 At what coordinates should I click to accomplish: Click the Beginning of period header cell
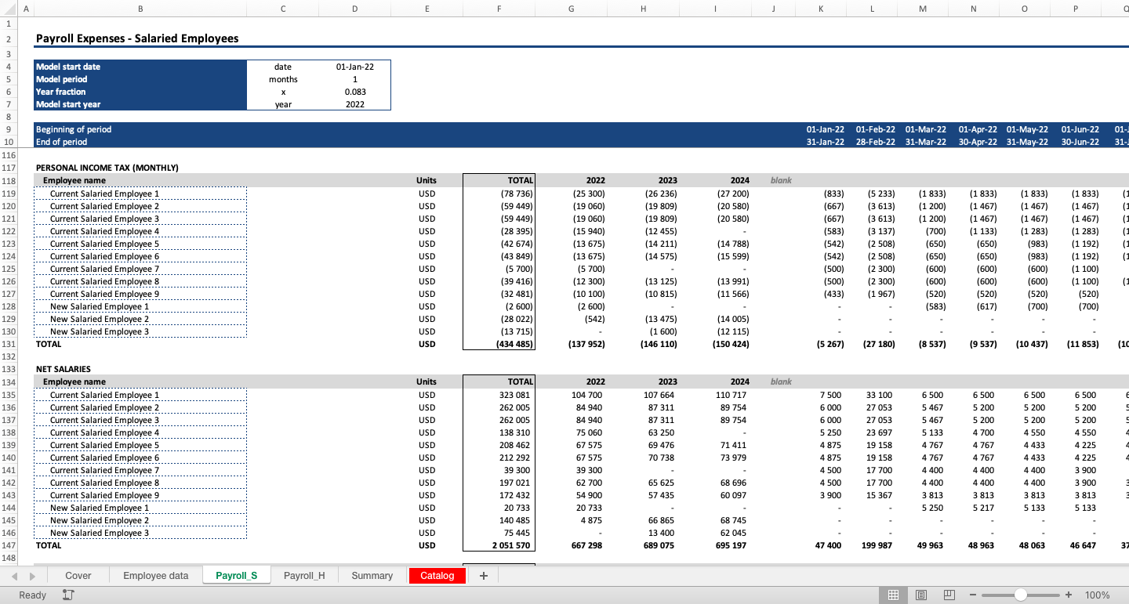point(140,129)
